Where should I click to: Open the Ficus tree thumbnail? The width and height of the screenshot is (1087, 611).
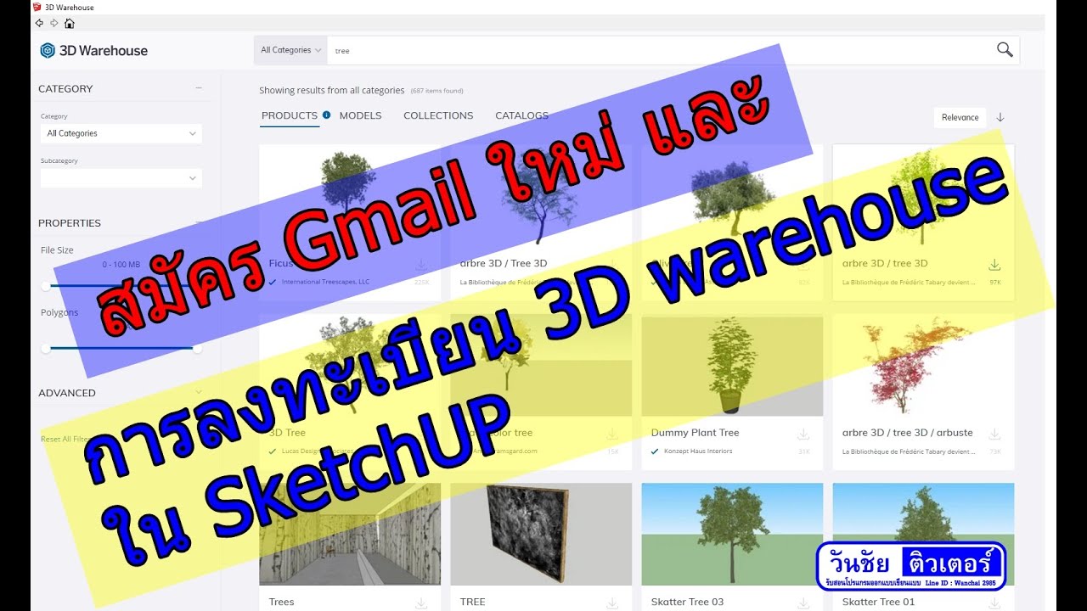350,196
